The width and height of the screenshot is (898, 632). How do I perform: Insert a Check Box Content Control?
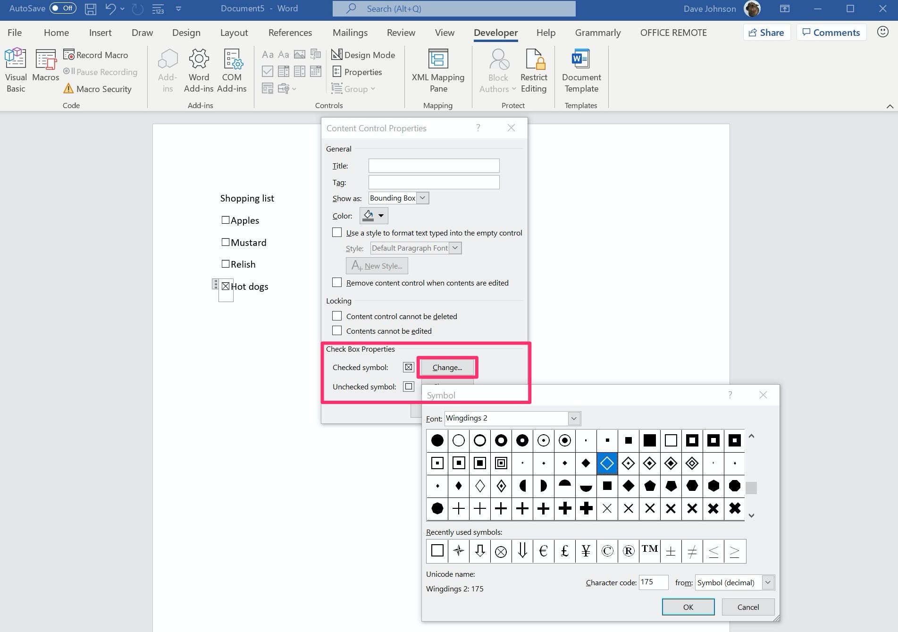[x=267, y=71]
